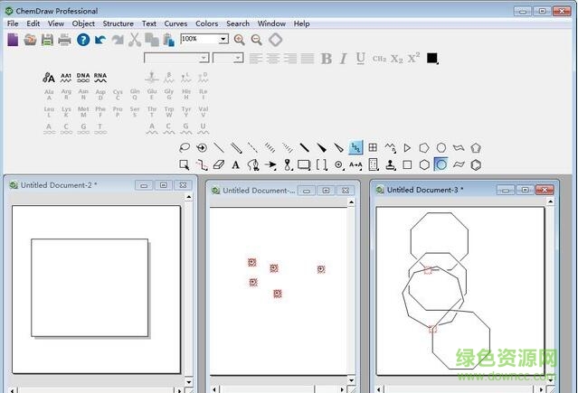Open help with blue question mark icon
Screen dimensions: 578x393
point(83,40)
